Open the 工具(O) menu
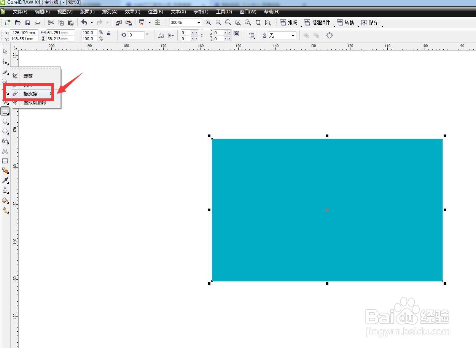 pyautogui.click(x=224, y=12)
